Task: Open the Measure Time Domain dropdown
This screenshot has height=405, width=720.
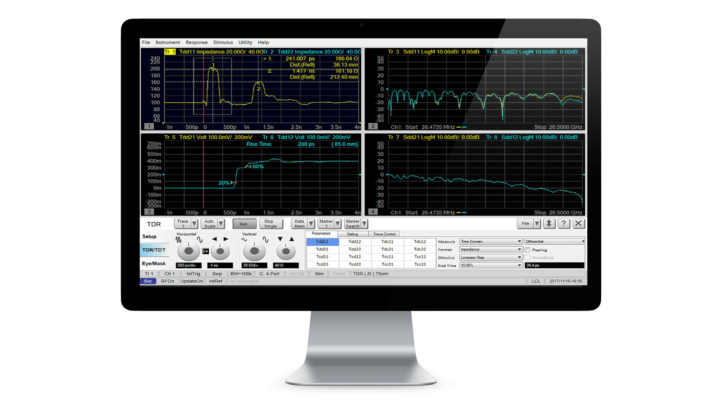Action: pyautogui.click(x=491, y=242)
